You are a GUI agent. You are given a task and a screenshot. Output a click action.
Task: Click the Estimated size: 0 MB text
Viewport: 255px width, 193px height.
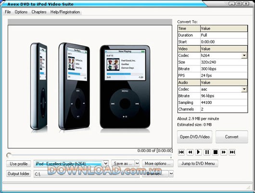click(194, 125)
